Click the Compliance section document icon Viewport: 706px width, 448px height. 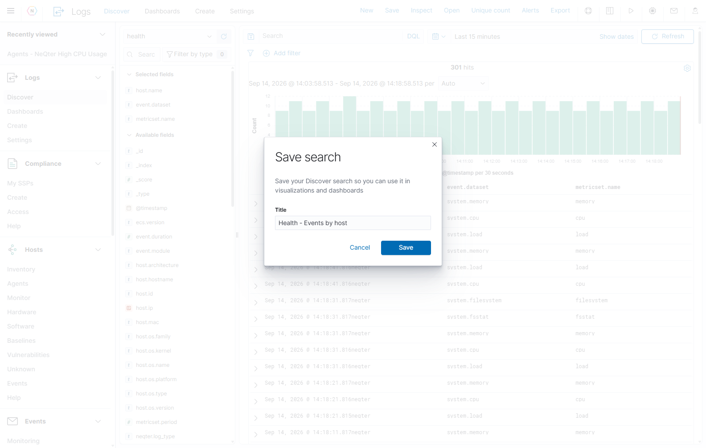pos(12,164)
